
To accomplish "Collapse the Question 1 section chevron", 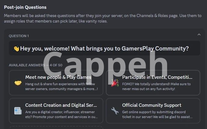I will (199, 35).
